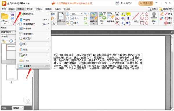Open the 100% zoom level dropdown
174x111 pixels.
click(81, 14)
